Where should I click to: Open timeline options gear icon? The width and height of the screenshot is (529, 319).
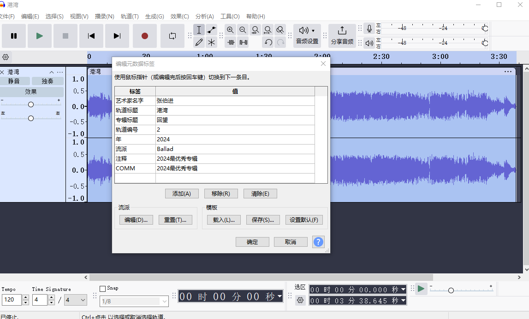(6, 57)
